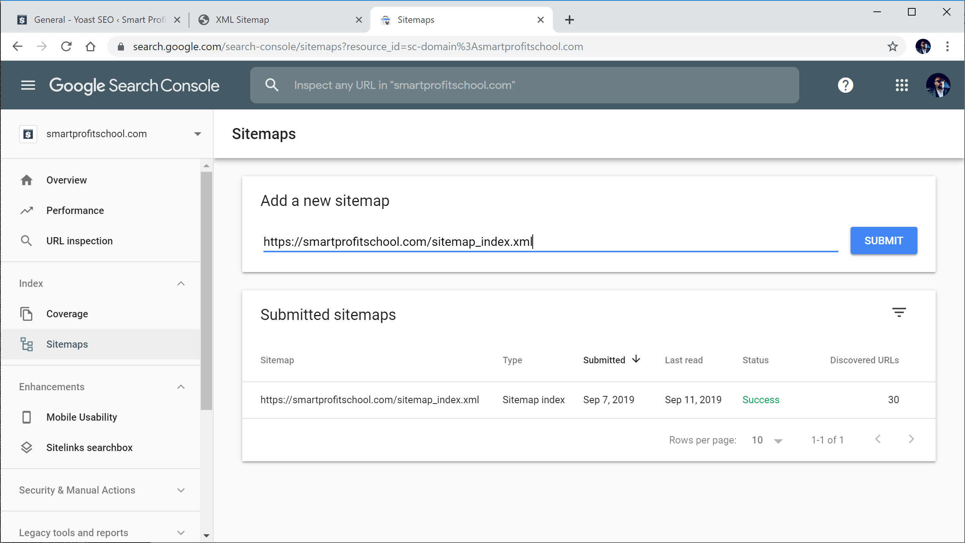Click the discovered URLs value 30

(x=894, y=400)
